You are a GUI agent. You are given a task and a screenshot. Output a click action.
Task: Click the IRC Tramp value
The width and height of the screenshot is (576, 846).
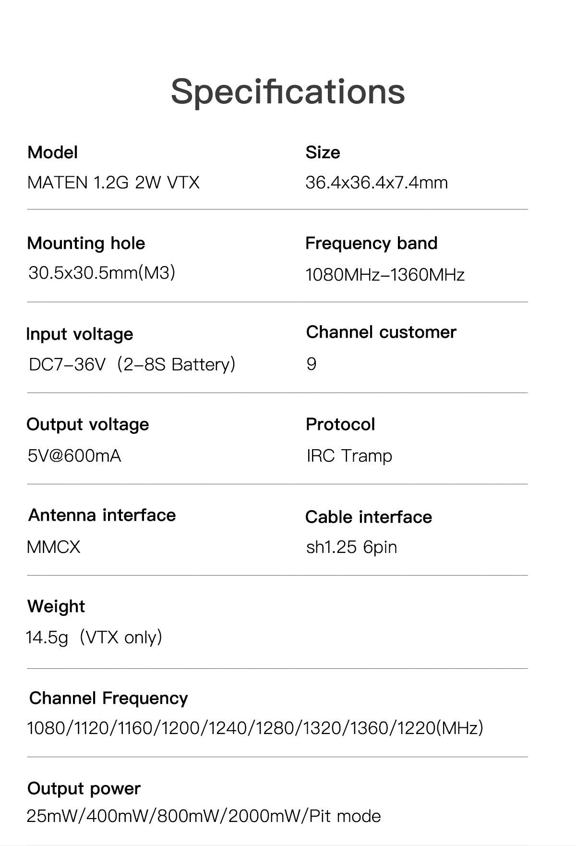pos(349,455)
